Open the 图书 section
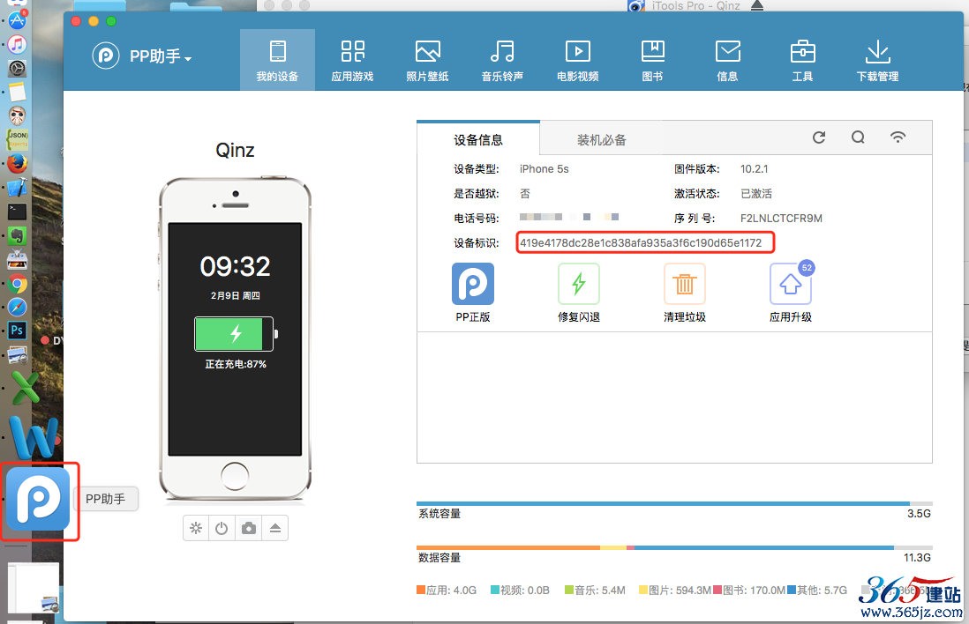The height and width of the screenshot is (624, 969). coord(652,60)
